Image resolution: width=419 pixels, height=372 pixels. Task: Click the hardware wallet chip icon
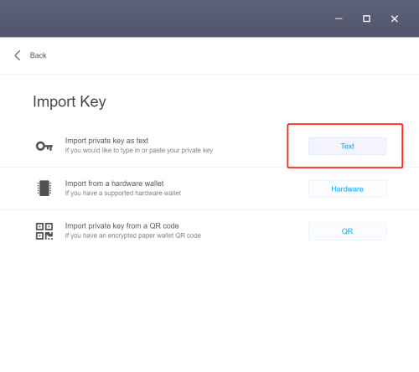(44, 188)
